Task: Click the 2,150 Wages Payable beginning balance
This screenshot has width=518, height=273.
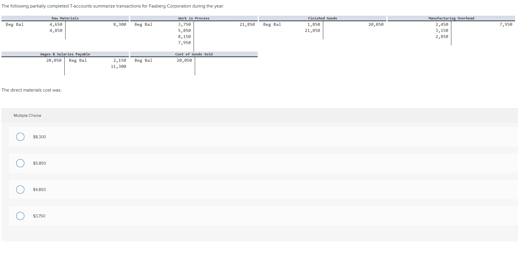Action: pos(120,60)
